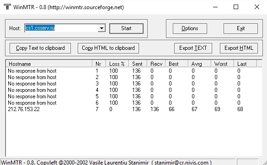Click Worst value 69 in row 7
This screenshot has width=267, height=165.
click(x=217, y=109)
